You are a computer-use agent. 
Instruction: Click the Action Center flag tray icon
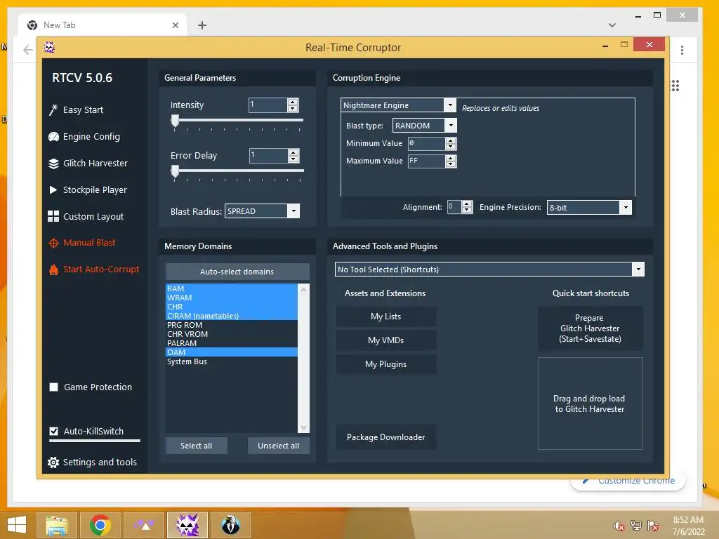653,525
